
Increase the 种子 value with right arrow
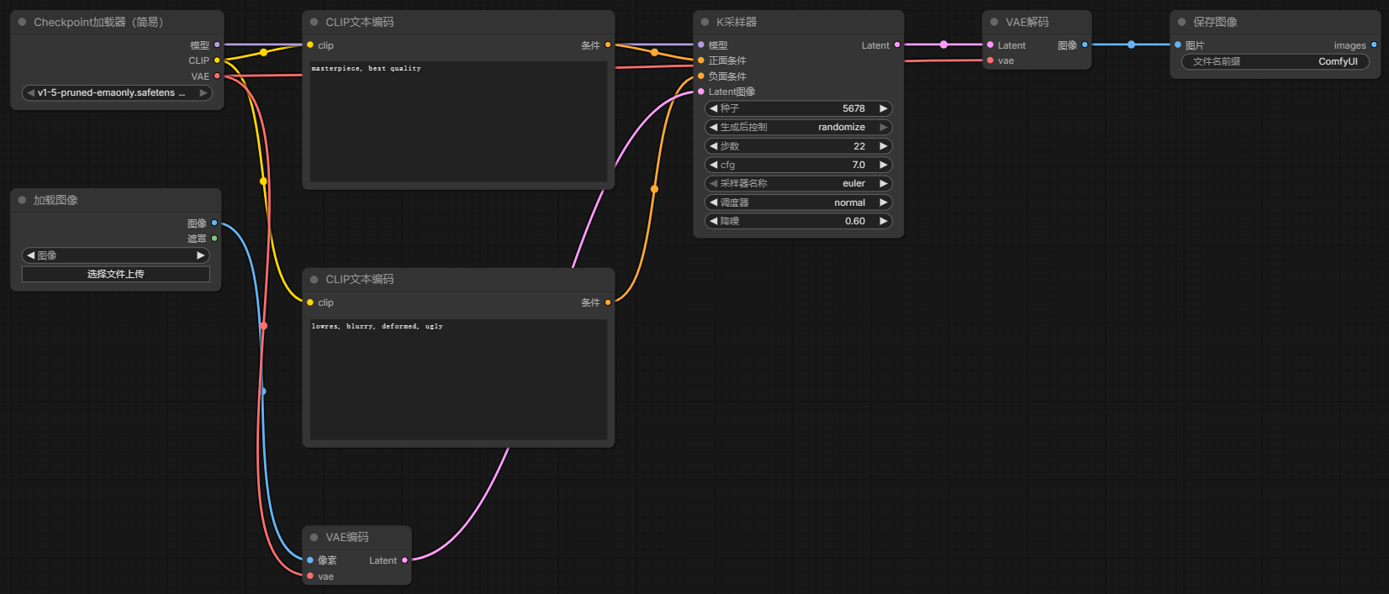tap(884, 108)
